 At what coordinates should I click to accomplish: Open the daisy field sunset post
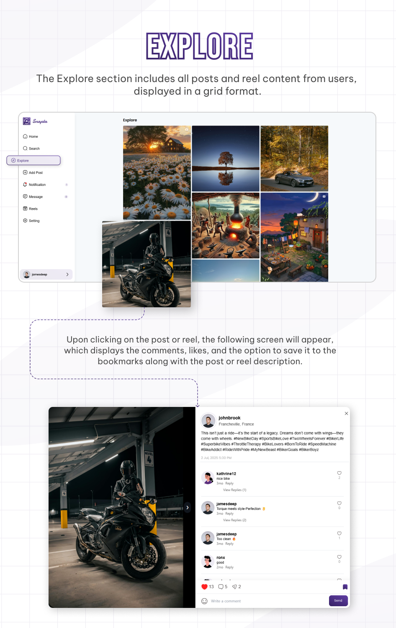coord(157,172)
